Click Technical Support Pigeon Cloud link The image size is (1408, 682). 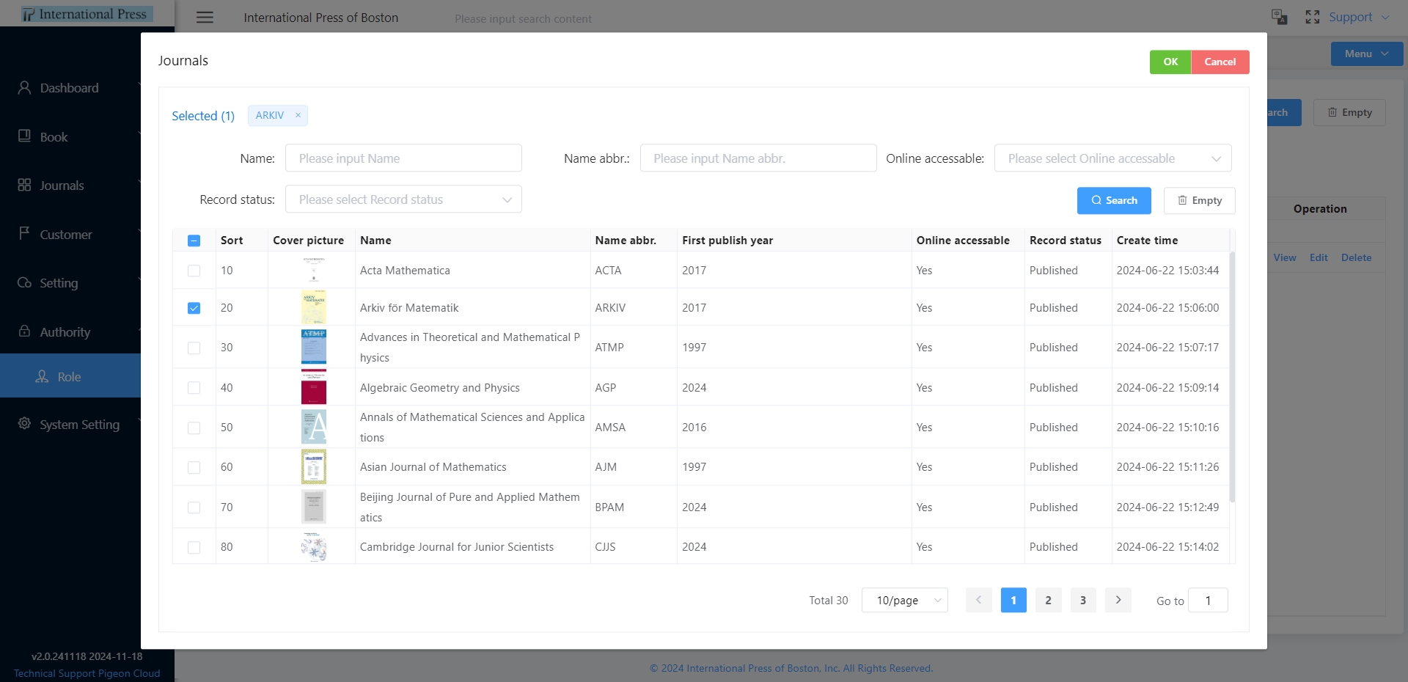click(x=87, y=673)
